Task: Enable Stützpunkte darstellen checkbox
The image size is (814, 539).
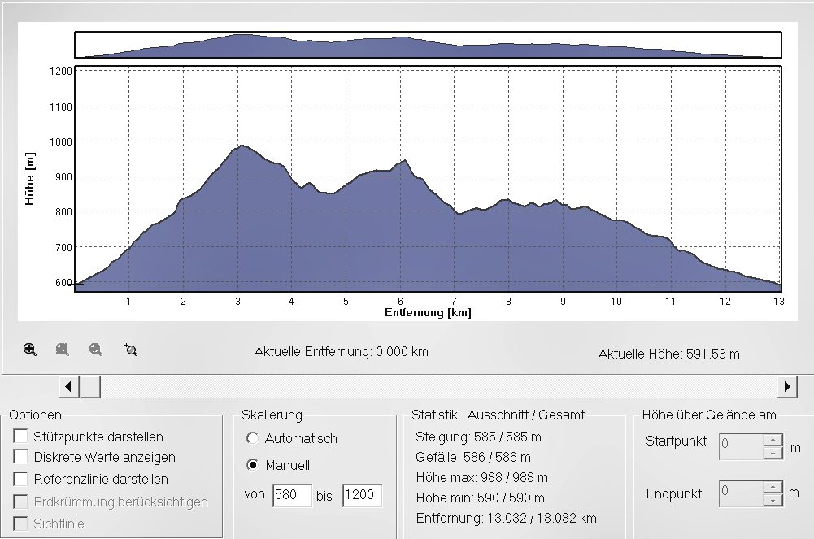Action: 20,437
